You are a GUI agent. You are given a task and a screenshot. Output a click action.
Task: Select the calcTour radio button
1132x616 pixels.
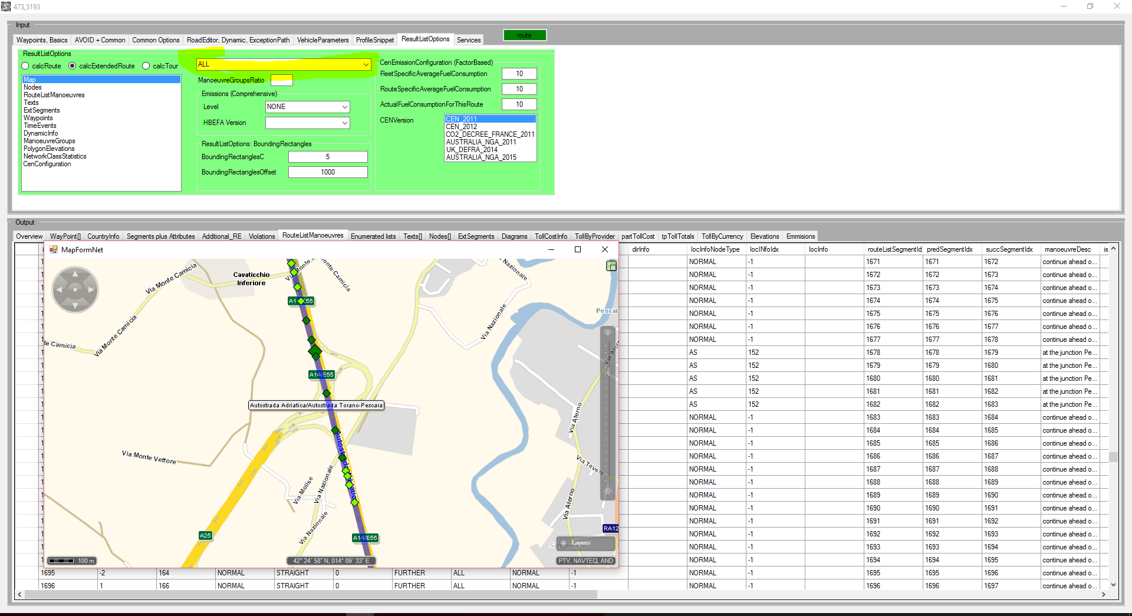146,66
